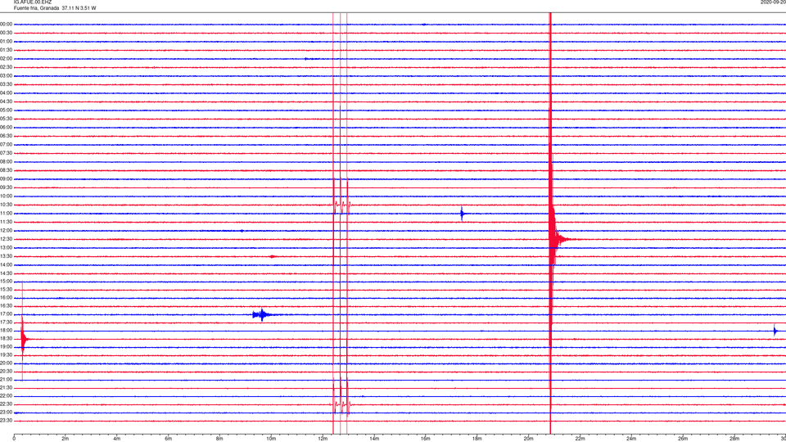This screenshot has width=786, height=442.
Task: Select the 07:30 trace time label
Action: point(6,153)
